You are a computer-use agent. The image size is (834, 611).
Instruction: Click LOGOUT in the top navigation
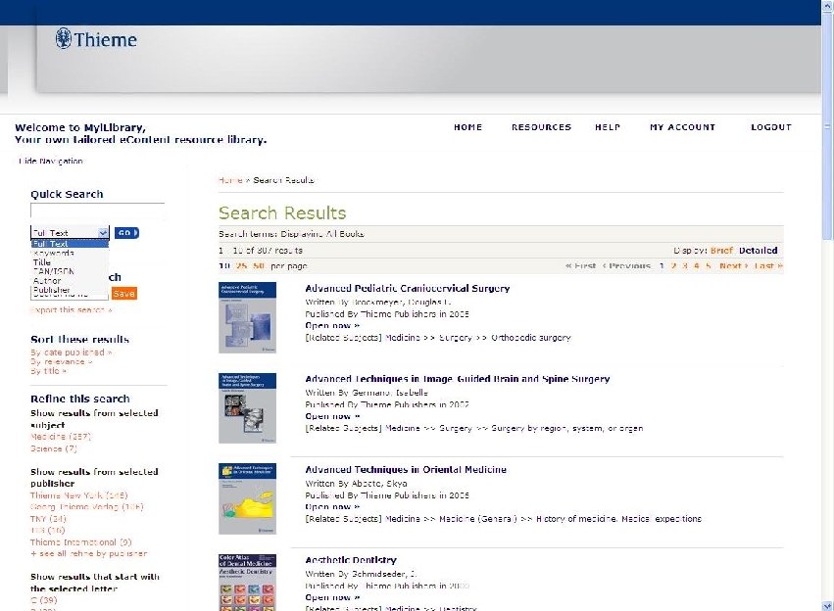(x=771, y=127)
